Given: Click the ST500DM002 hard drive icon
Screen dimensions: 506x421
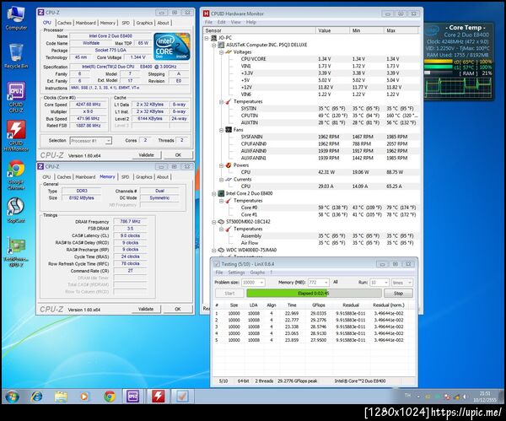Looking at the screenshot, I should click(221, 222).
